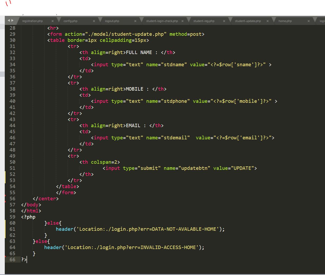Click the name="stdphone" attribute
325x275 pixels.
[168, 101]
